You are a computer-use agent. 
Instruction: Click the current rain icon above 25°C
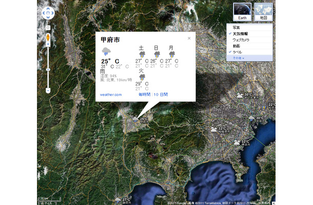106,52
